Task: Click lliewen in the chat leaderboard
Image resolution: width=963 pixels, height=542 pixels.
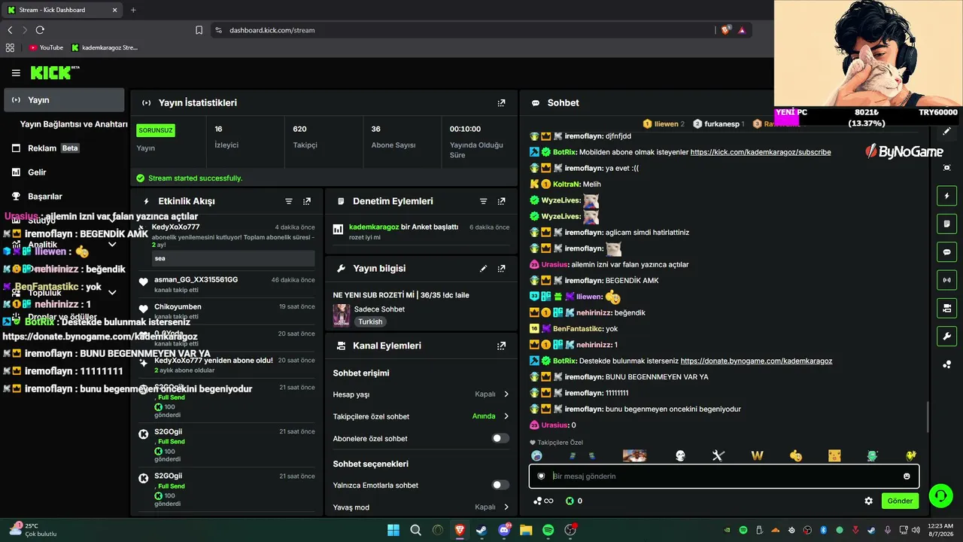Action: [x=664, y=123]
